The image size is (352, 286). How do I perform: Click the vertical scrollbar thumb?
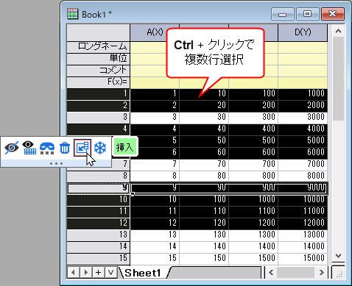pyautogui.click(x=338, y=79)
